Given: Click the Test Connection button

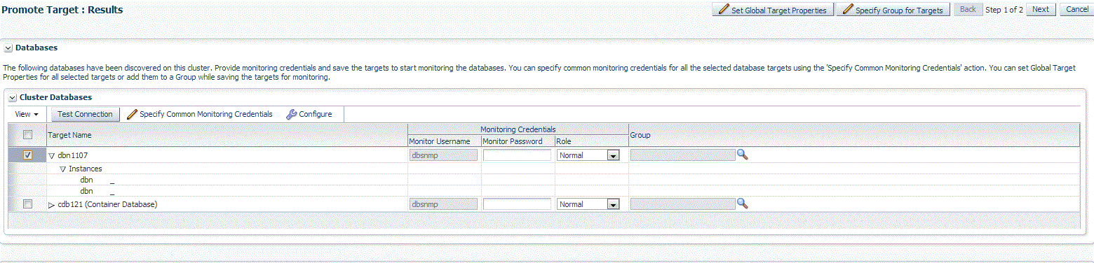Looking at the screenshot, I should (85, 114).
